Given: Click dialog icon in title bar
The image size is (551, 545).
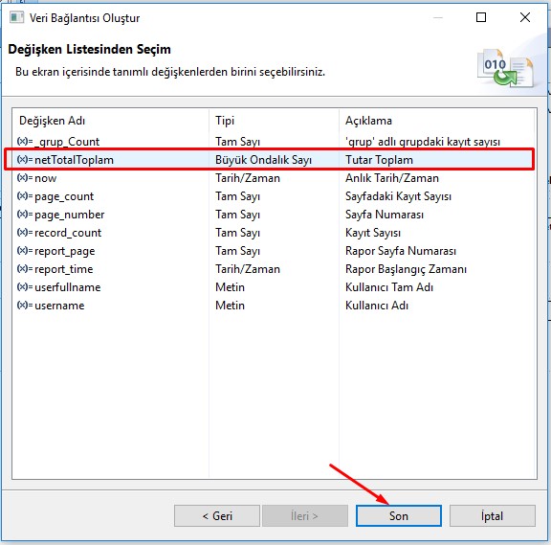Looking at the screenshot, I should 16,17.
